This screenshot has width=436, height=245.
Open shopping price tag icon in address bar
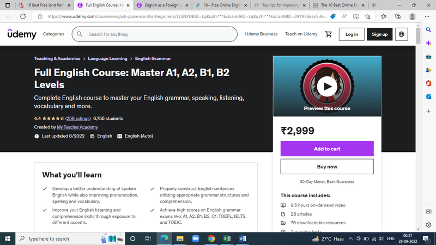click(333, 16)
